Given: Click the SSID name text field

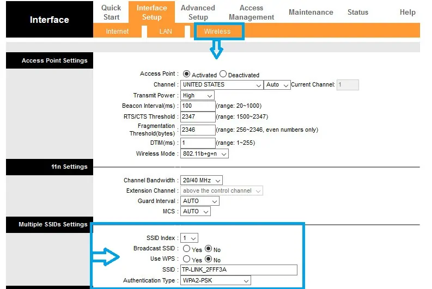Looking at the screenshot, I should (x=239, y=270).
